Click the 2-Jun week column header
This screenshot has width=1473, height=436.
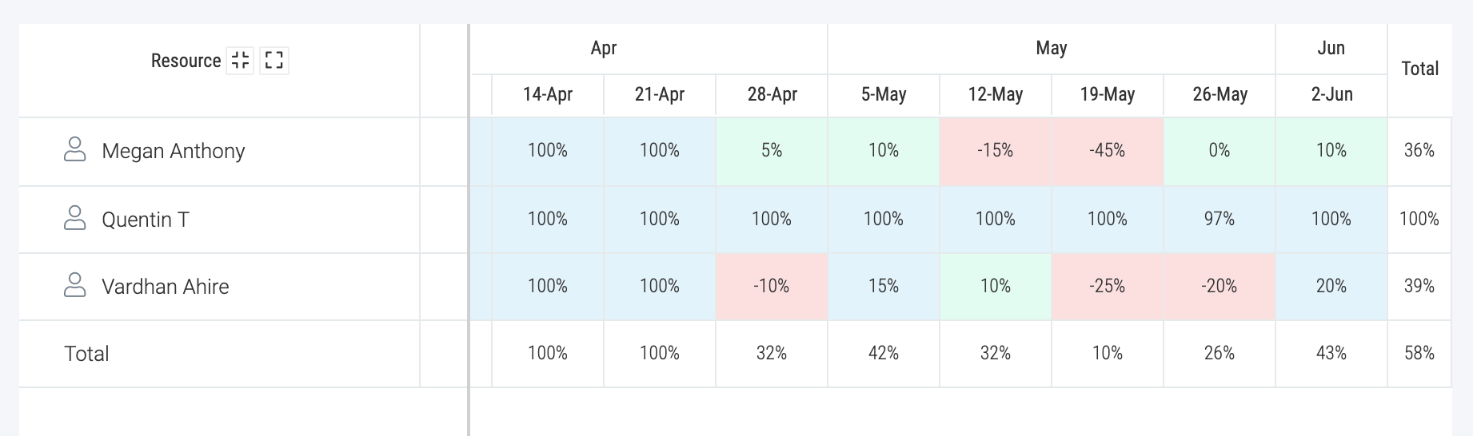[x=1331, y=95]
